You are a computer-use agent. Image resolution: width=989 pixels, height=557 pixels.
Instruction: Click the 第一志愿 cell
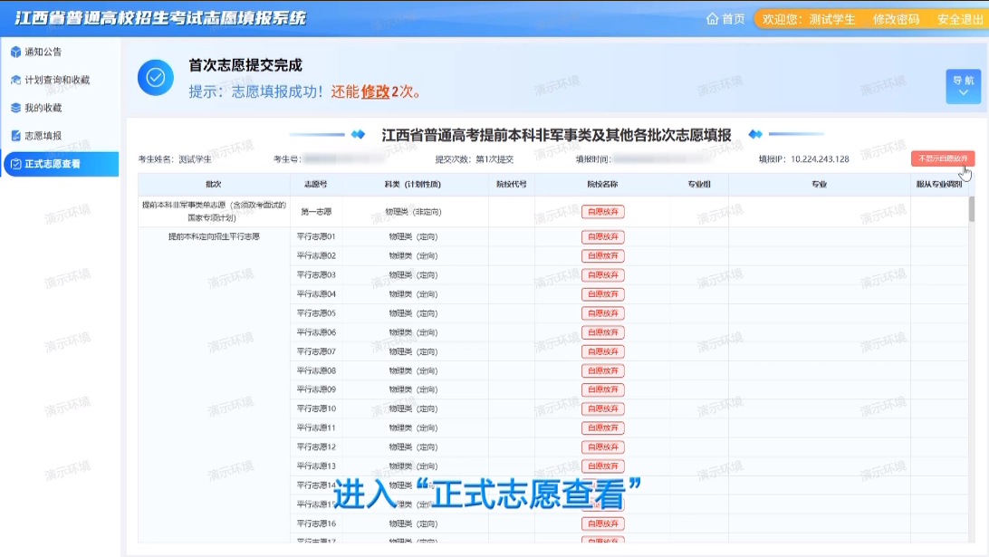(316, 212)
